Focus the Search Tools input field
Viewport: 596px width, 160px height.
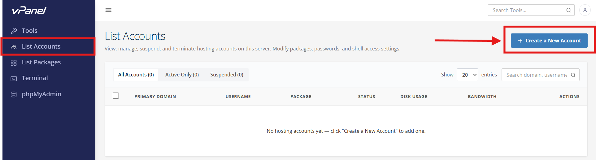click(531, 10)
